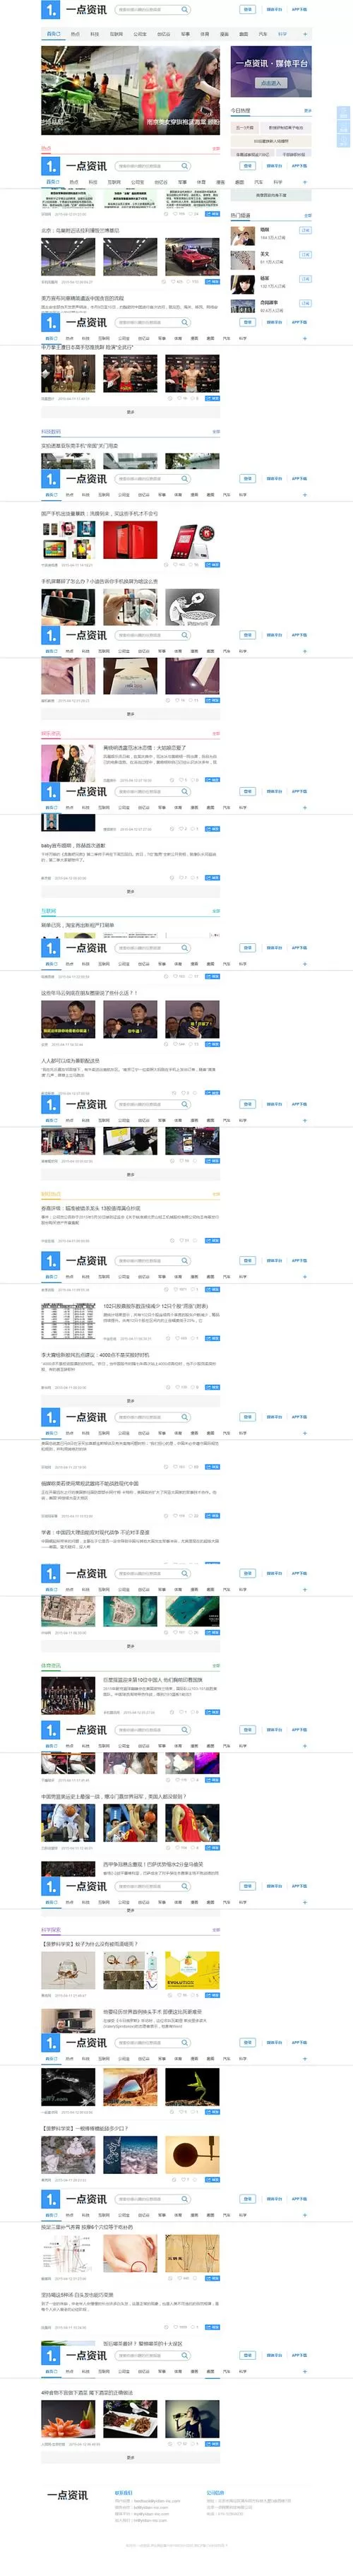
Task: Open the red Ferrari thumbnail in the 鸟巢 article
Action: pos(192,258)
